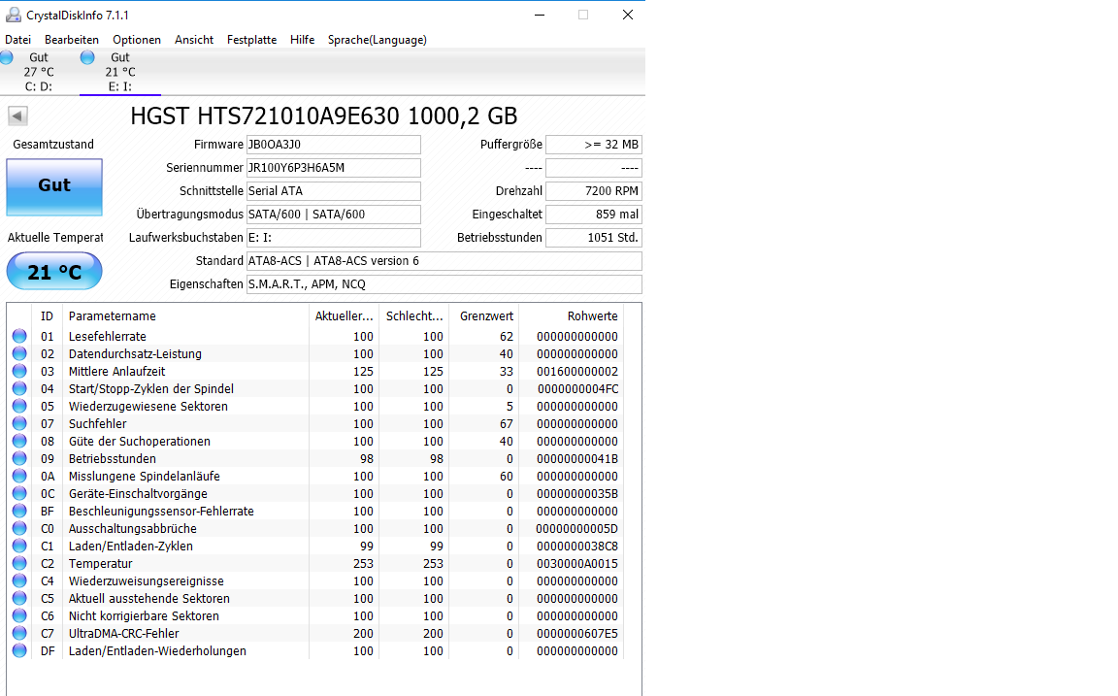
Task: Open the Bearbeiten menu
Action: coord(71,40)
